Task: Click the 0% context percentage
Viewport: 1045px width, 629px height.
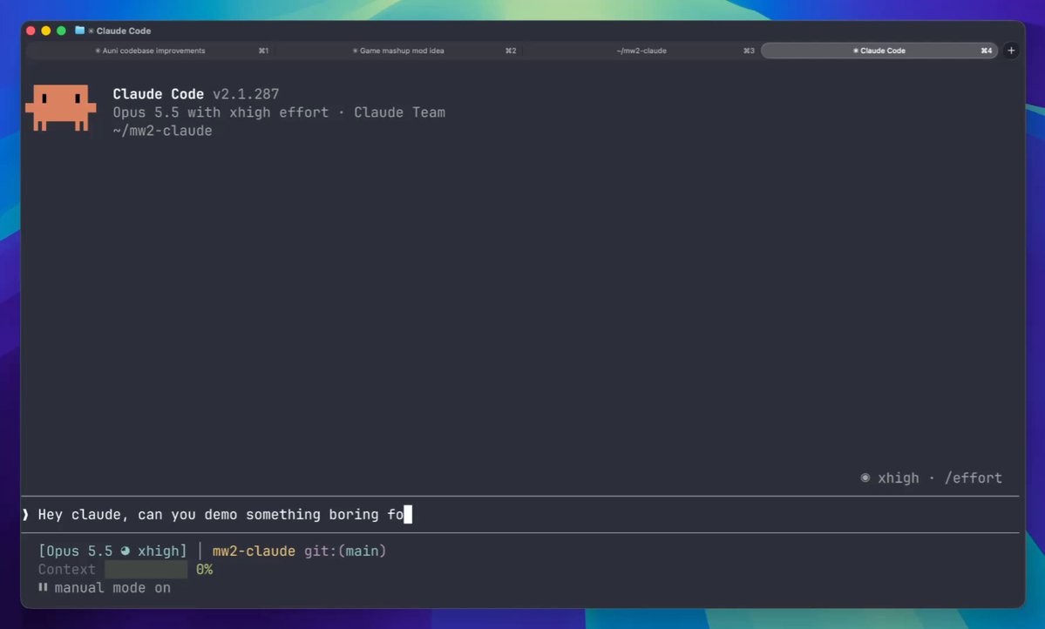Action: click(x=204, y=569)
